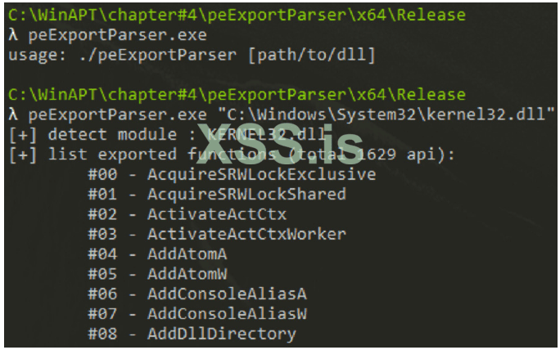Click the AddConsoleAliasW function name

coord(226,313)
